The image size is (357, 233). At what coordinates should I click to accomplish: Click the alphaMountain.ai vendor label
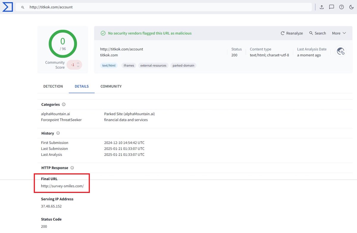(56, 114)
